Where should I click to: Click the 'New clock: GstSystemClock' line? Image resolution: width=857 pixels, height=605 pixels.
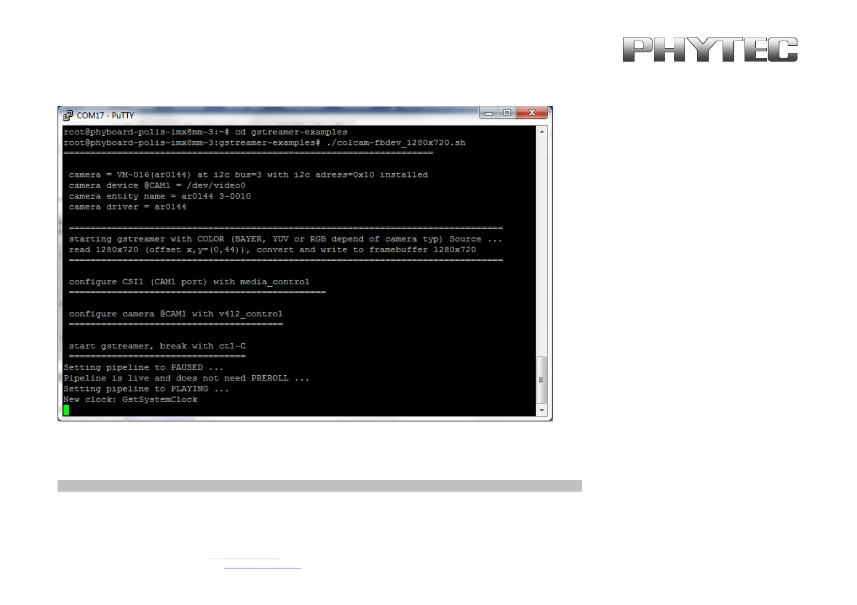point(131,400)
